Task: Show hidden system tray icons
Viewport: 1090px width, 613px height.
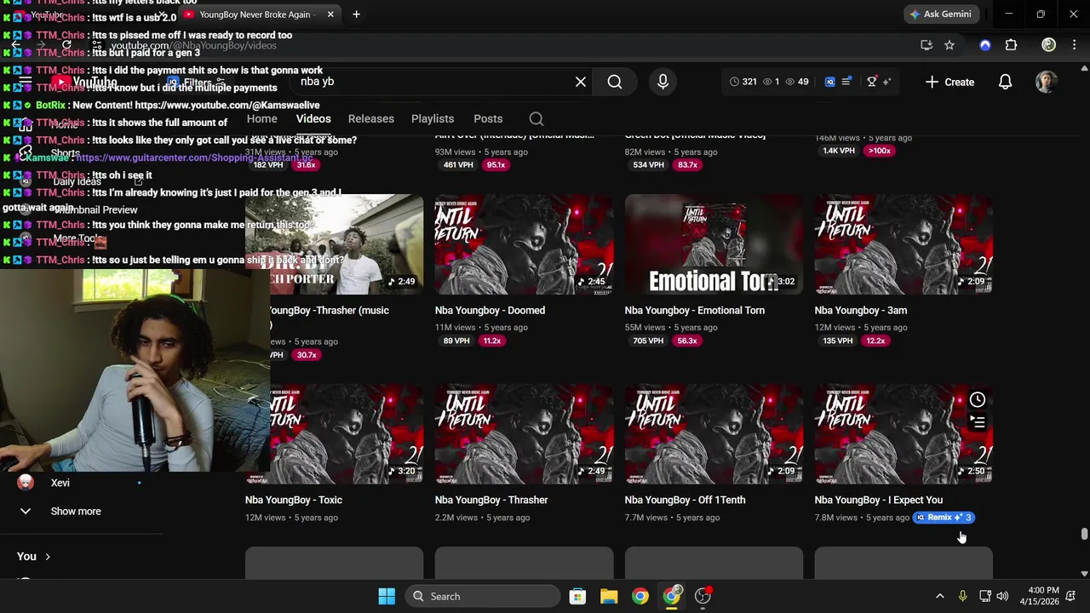Action: [x=940, y=596]
